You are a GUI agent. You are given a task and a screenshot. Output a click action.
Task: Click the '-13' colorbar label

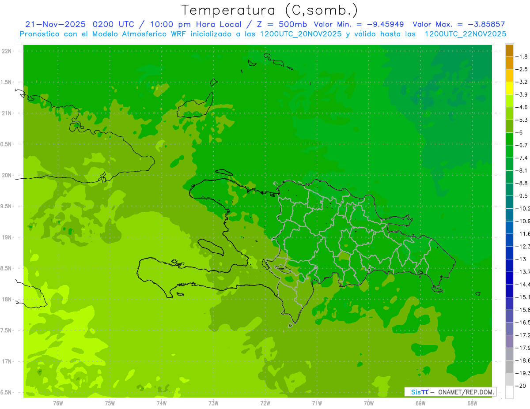pyautogui.click(x=521, y=259)
